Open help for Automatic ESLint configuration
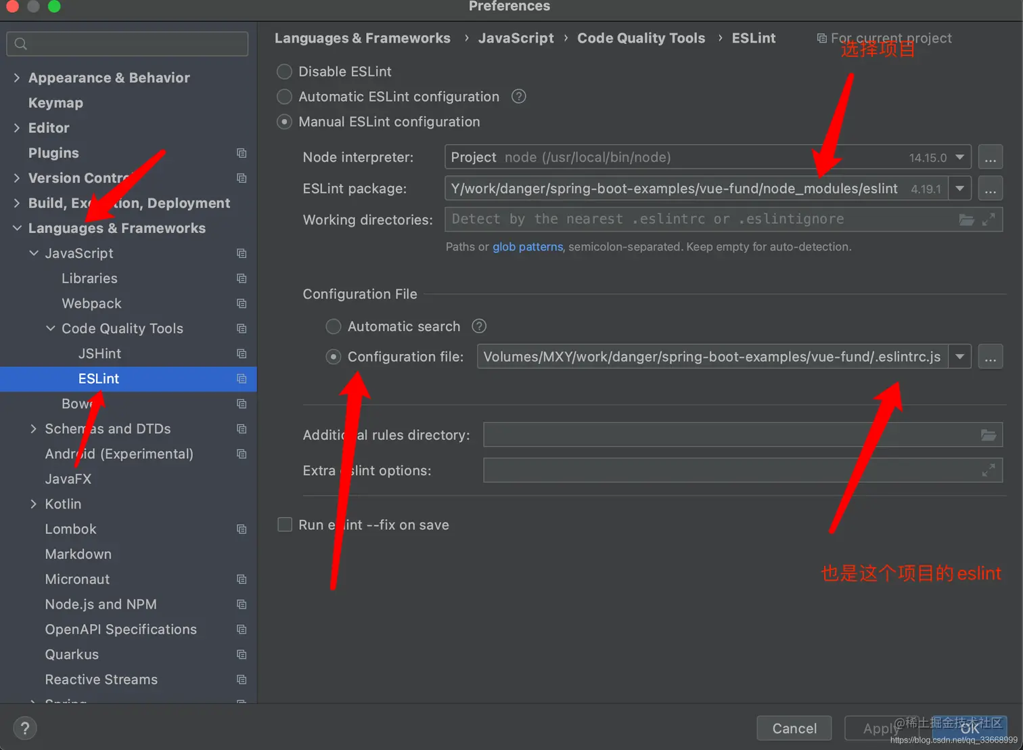1023x750 pixels. [519, 96]
